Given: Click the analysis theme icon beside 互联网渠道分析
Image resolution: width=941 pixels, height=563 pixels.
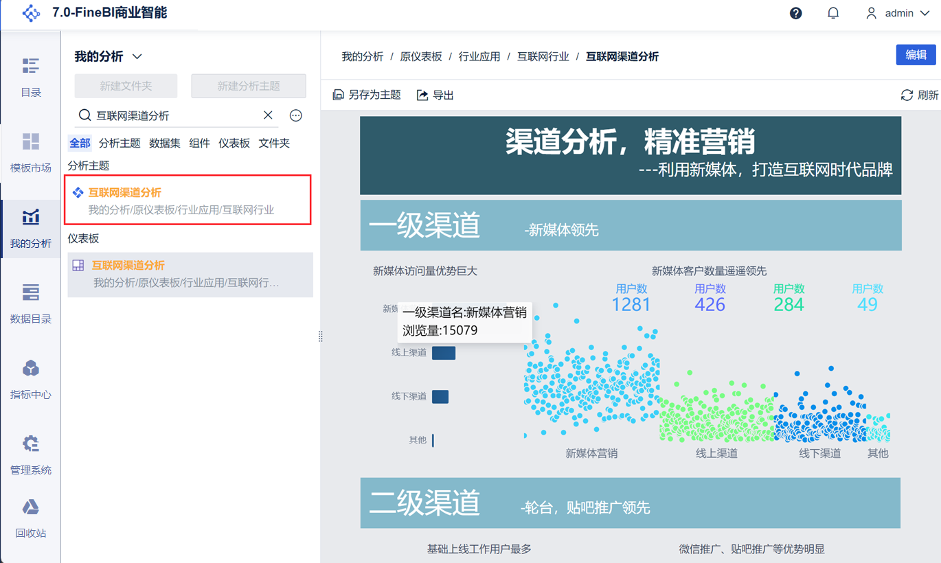Looking at the screenshot, I should 78,193.
